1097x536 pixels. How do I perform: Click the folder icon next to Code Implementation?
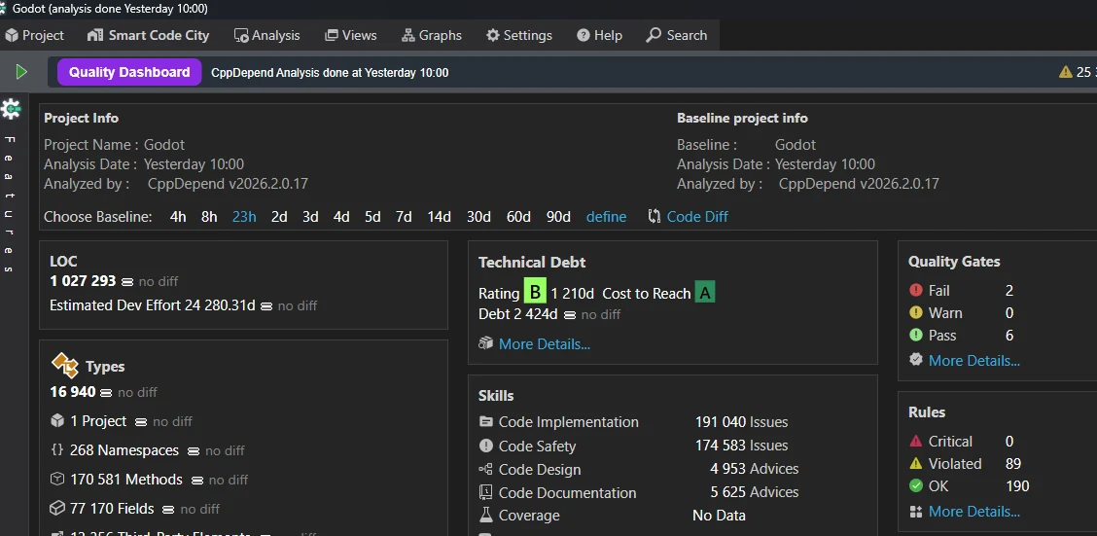[486, 422]
